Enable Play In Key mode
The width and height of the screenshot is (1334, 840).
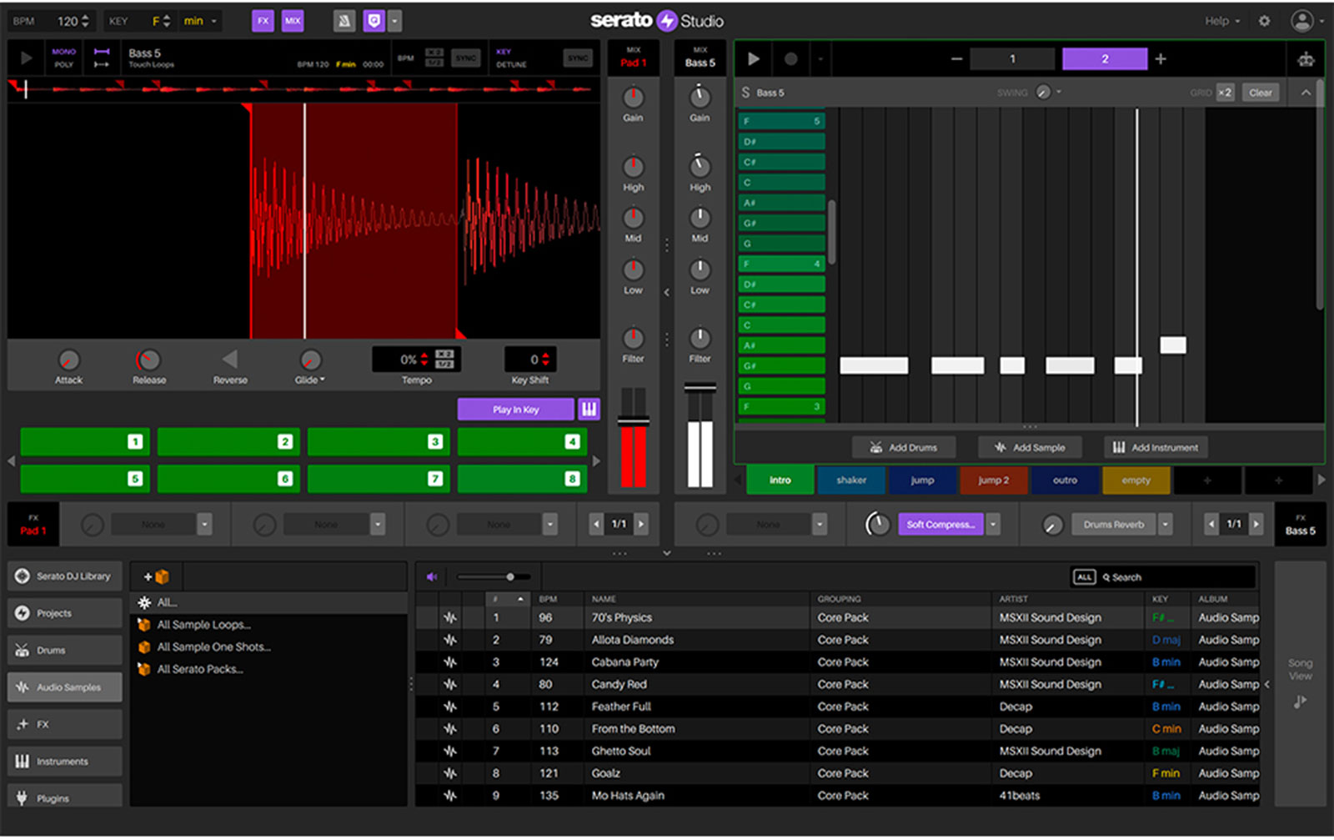pos(515,410)
